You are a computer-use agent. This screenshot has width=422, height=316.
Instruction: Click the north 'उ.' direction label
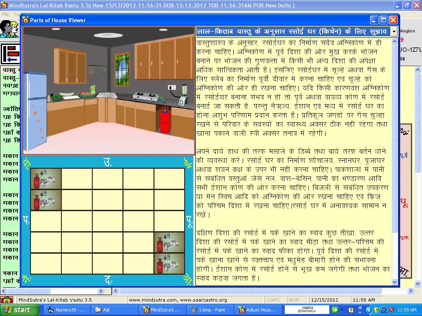[108, 162]
